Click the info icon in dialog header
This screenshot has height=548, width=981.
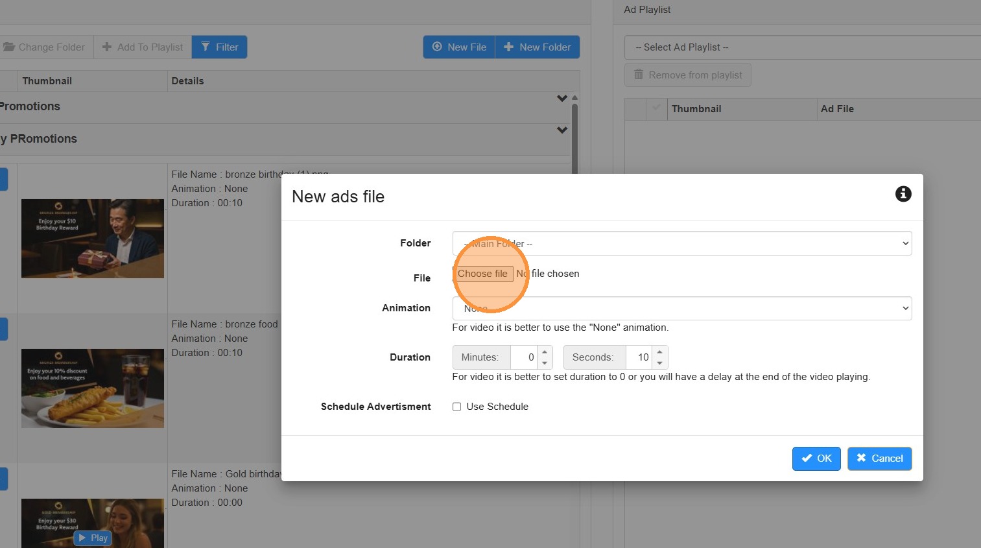pos(903,194)
